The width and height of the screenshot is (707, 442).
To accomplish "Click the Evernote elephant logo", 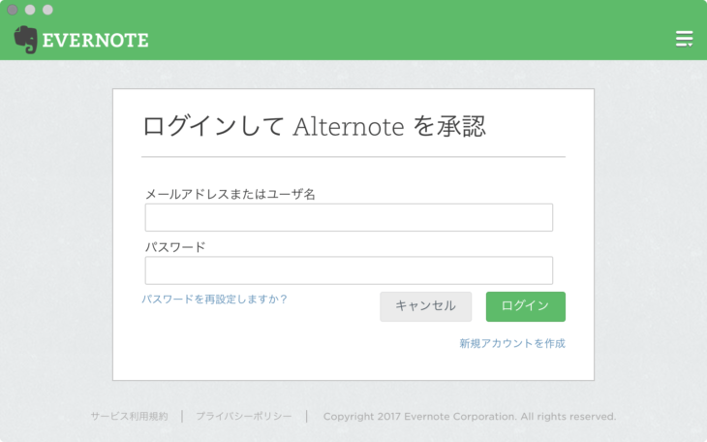I will tap(25, 40).
